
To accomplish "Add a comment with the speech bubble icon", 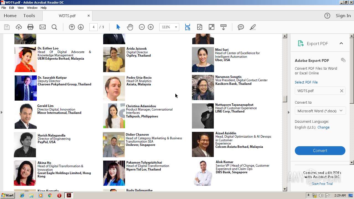I will (241, 27).
